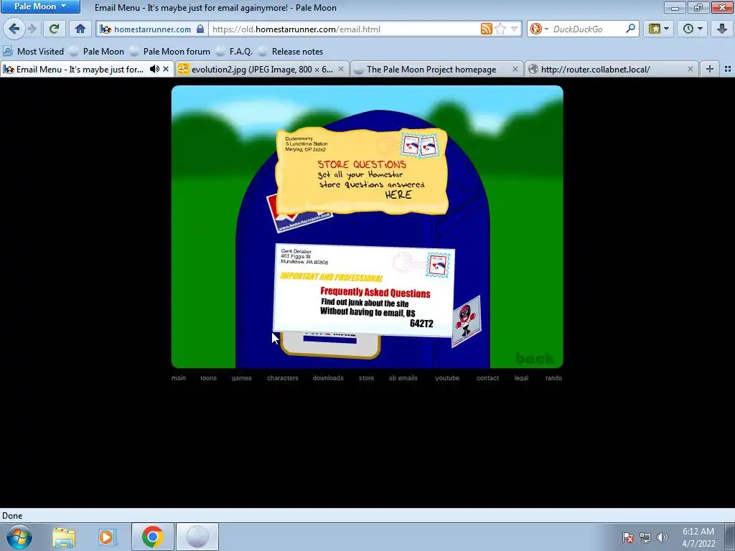Open Google Chrome from the taskbar
This screenshot has height=551, width=735.
152,537
